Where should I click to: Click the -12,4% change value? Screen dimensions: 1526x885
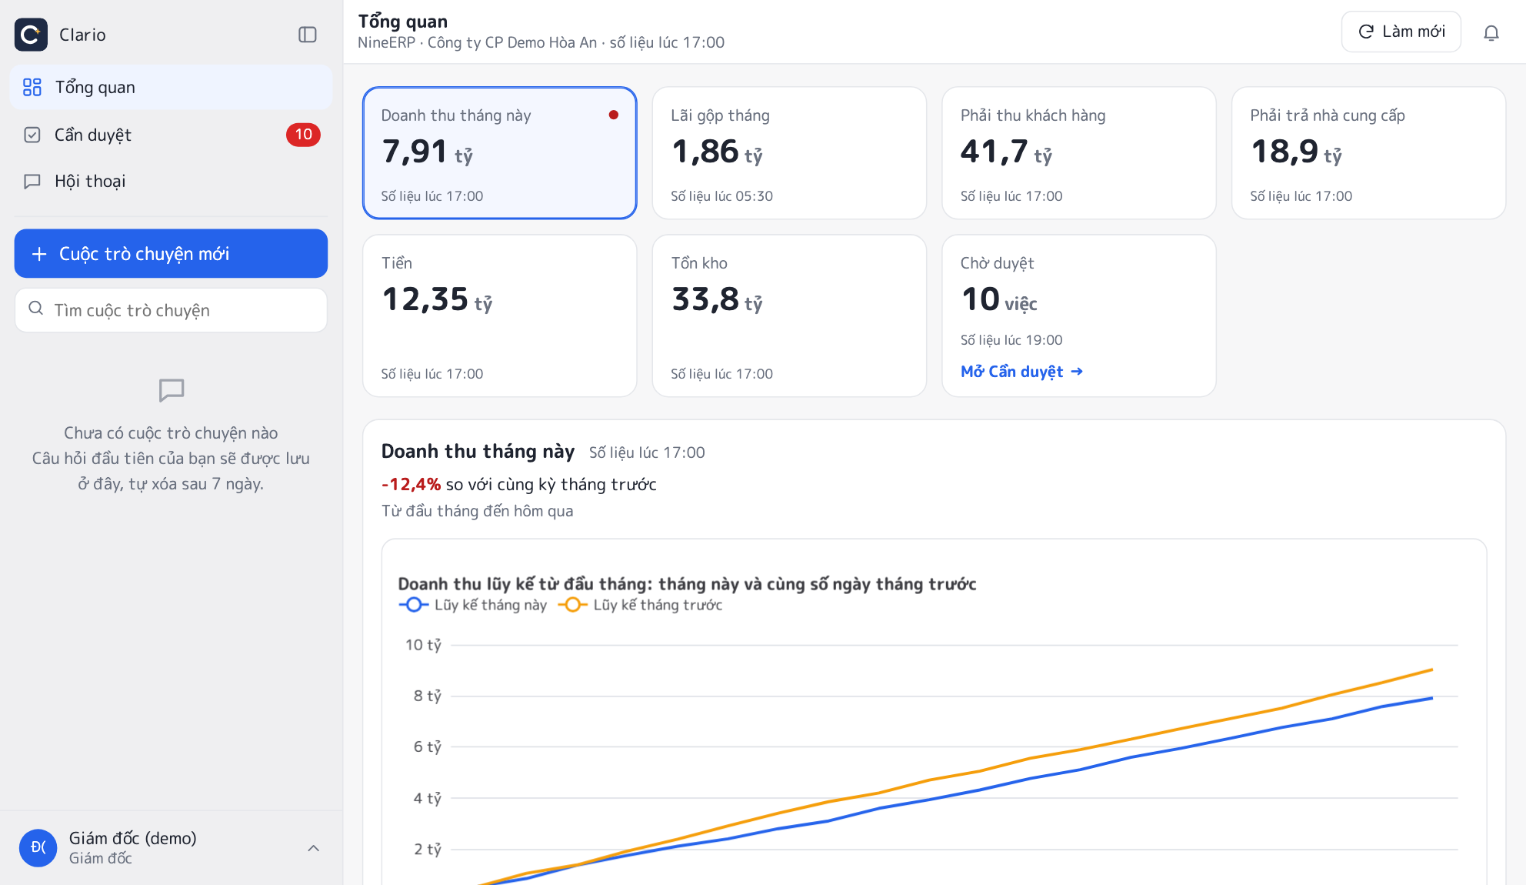[x=411, y=484]
